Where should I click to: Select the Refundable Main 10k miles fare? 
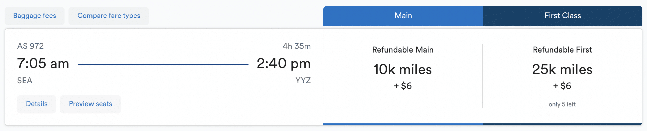point(403,70)
